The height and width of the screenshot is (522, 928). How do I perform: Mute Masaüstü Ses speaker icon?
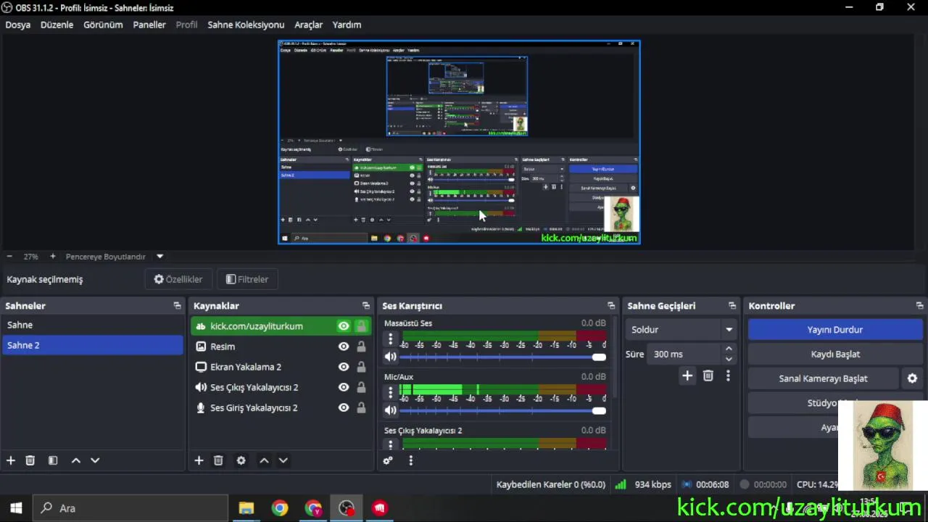coord(390,357)
